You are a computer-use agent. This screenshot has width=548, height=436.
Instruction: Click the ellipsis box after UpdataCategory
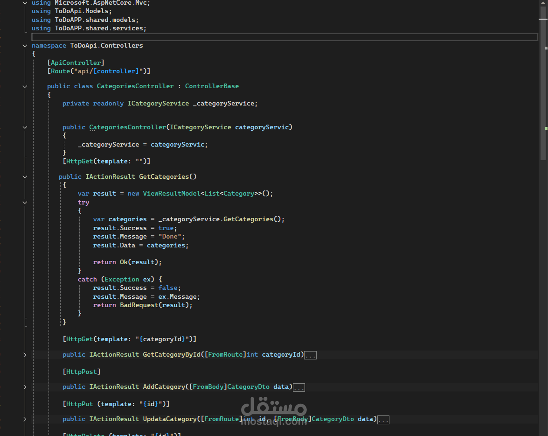(383, 420)
